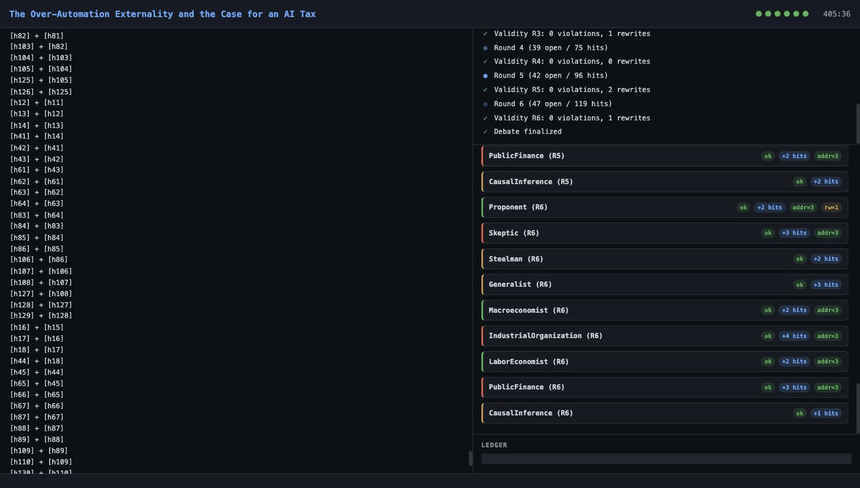Click the blue Round 5 progress indicator dot
The width and height of the screenshot is (860, 488).
[x=485, y=76]
